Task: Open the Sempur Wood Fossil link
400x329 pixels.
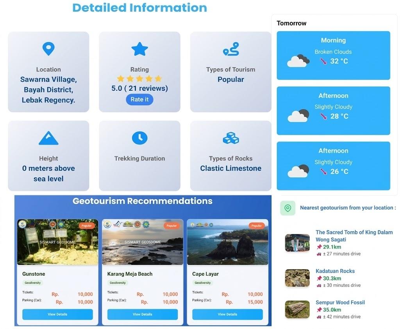Action: tap(340, 302)
